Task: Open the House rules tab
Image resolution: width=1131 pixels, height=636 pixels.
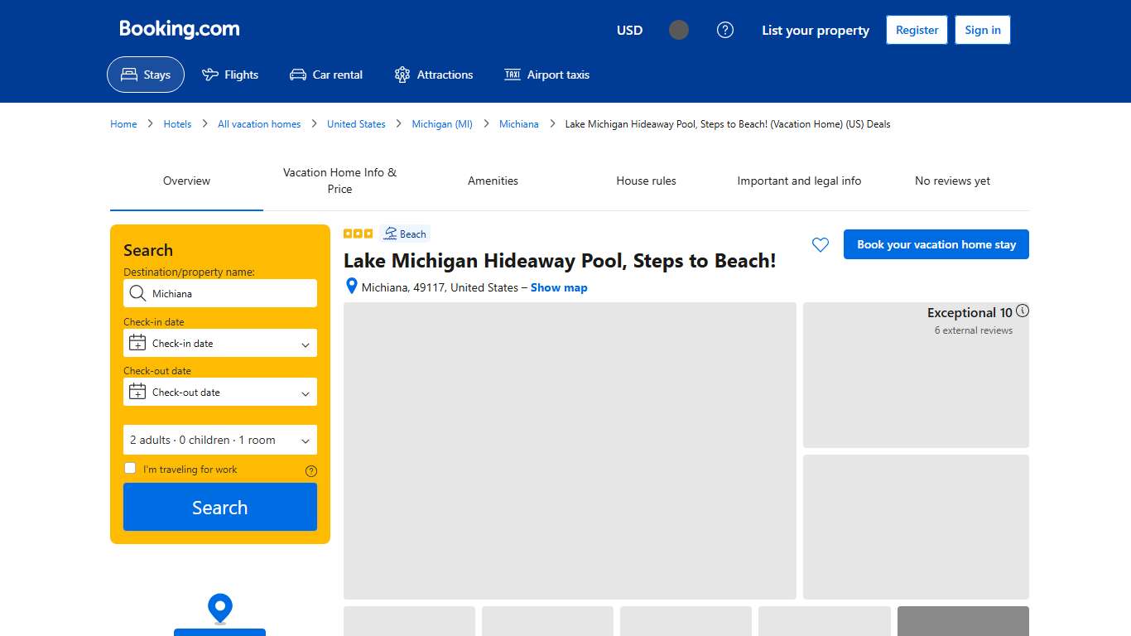Action: pos(646,181)
